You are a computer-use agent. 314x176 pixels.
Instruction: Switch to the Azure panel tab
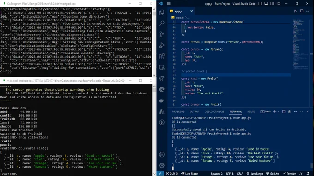251,111
